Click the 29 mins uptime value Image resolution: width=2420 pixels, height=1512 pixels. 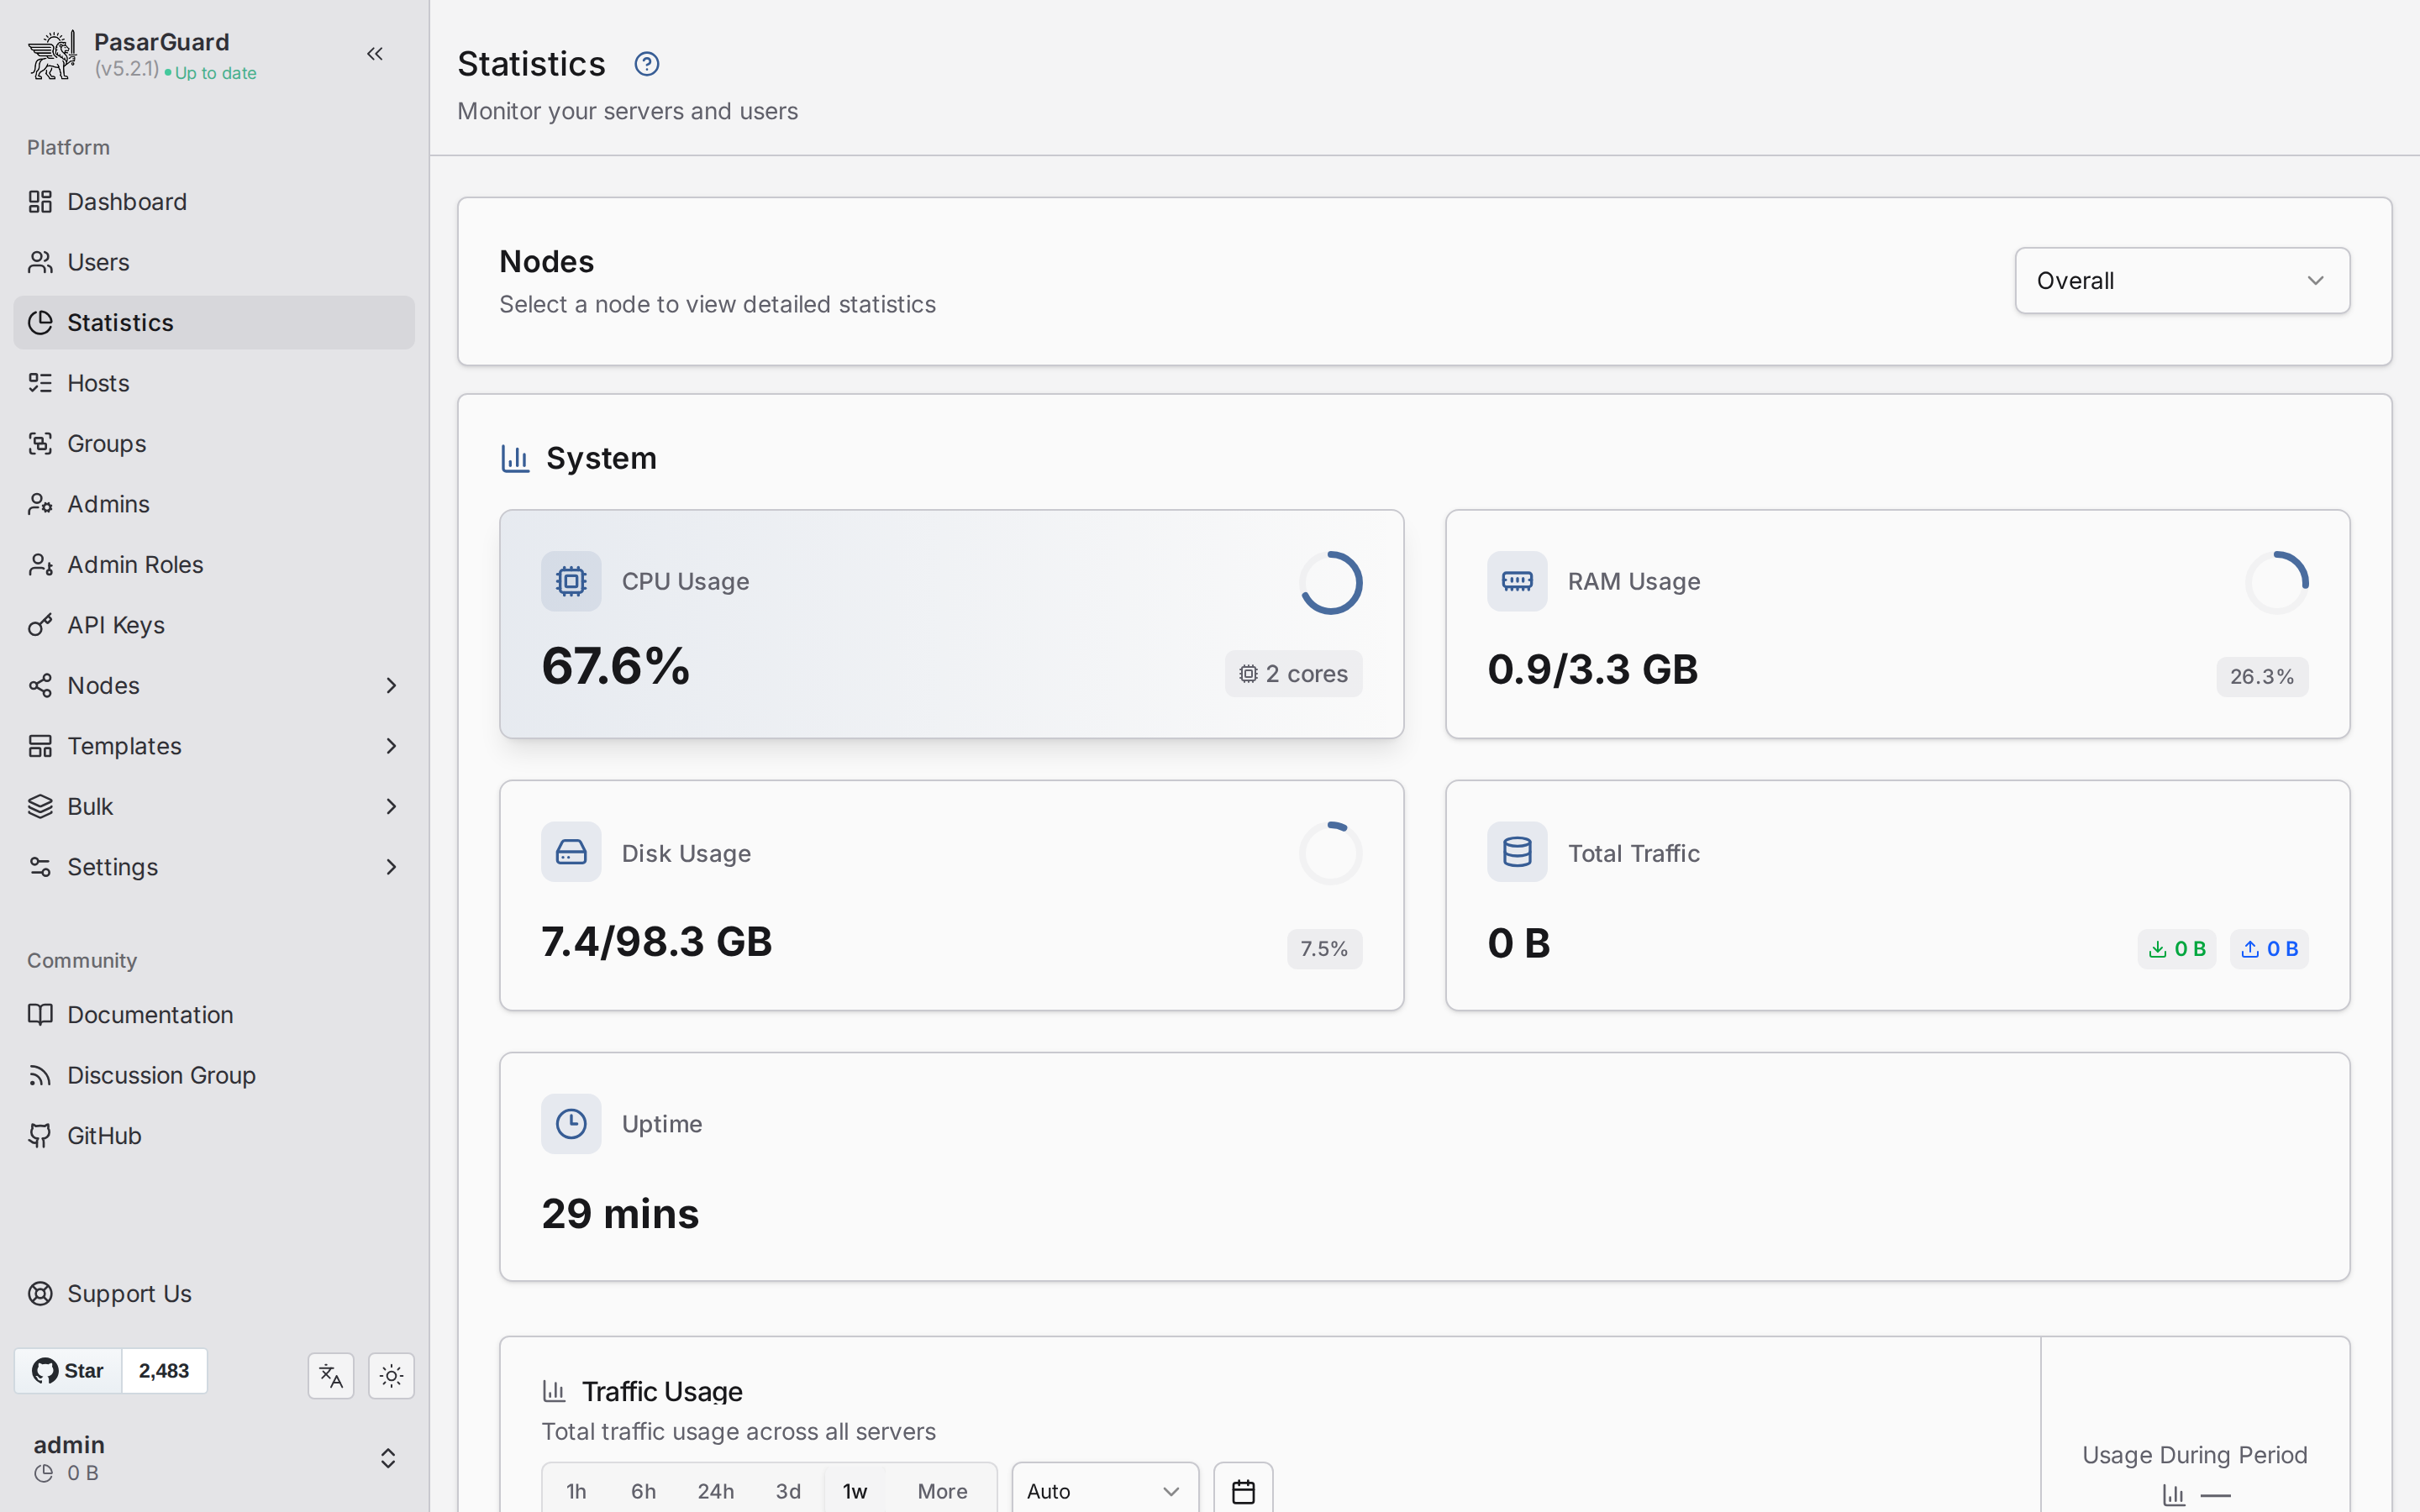point(620,1214)
